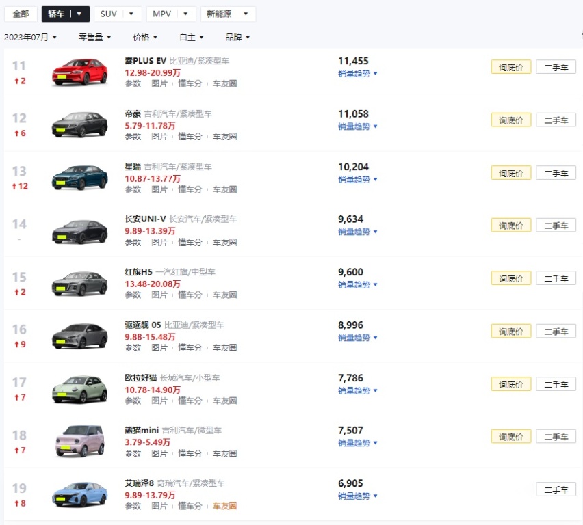Expand 销量趋势 for 驱逐舰 05
583x525 pixels.
(358, 338)
